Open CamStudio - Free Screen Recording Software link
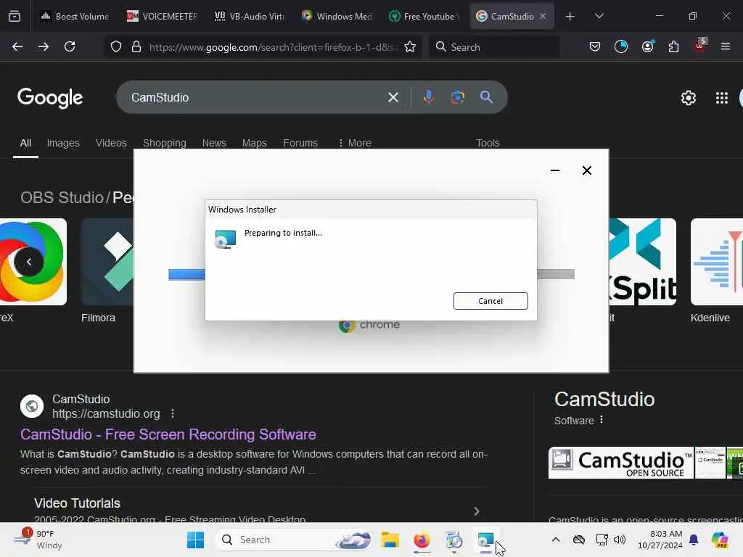Viewport: 743px width, 557px height. pyautogui.click(x=168, y=434)
